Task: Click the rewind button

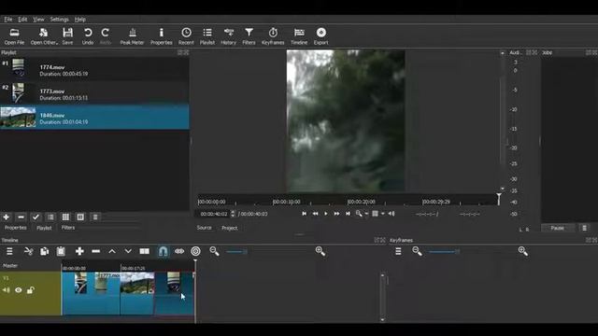Action: [315, 214]
